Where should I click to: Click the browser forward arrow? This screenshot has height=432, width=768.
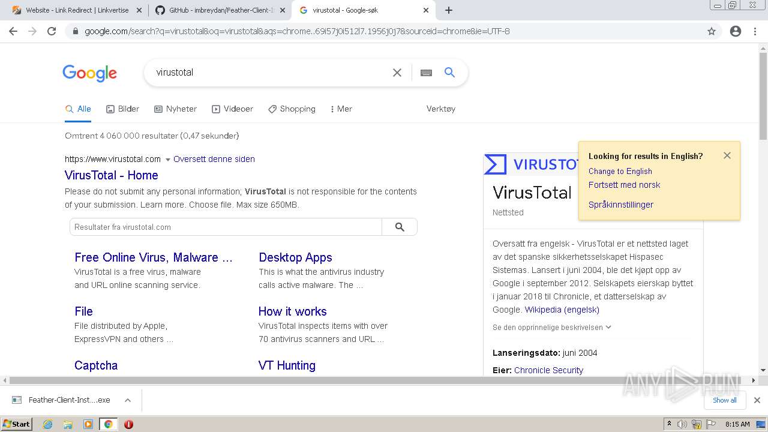32,31
